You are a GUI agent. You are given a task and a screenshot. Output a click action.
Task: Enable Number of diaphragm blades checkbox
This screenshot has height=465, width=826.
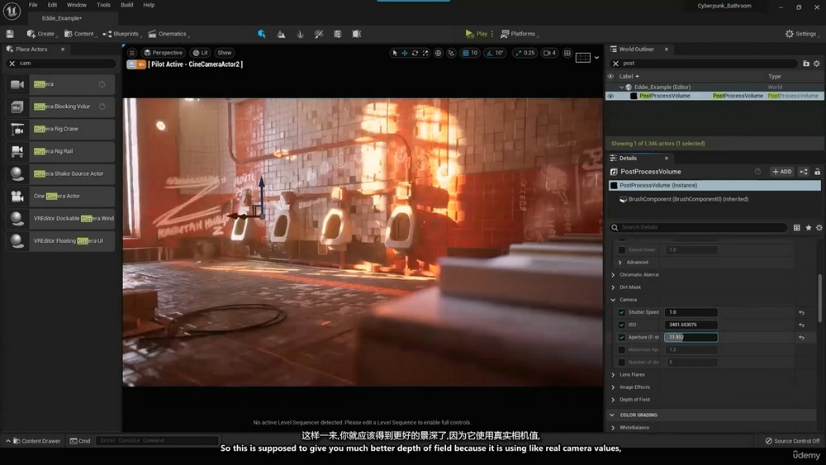point(622,363)
